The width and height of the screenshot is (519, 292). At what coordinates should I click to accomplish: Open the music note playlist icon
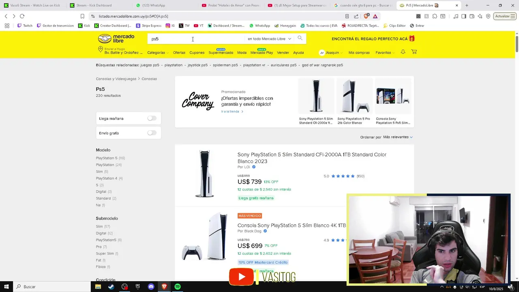tap(456, 16)
